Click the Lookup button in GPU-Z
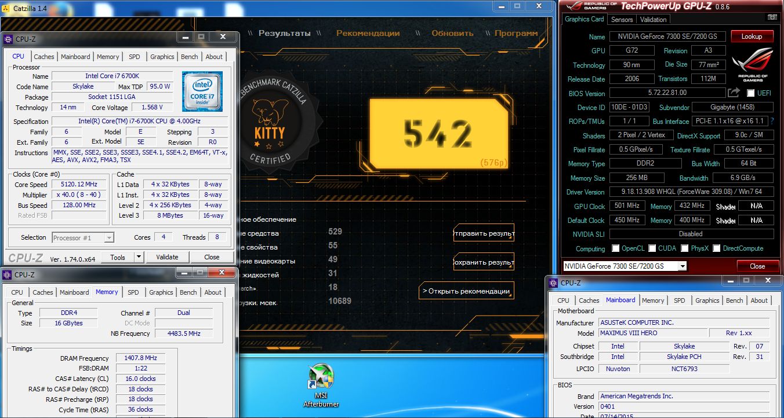Screen dimensions: 784x418 coord(752,36)
